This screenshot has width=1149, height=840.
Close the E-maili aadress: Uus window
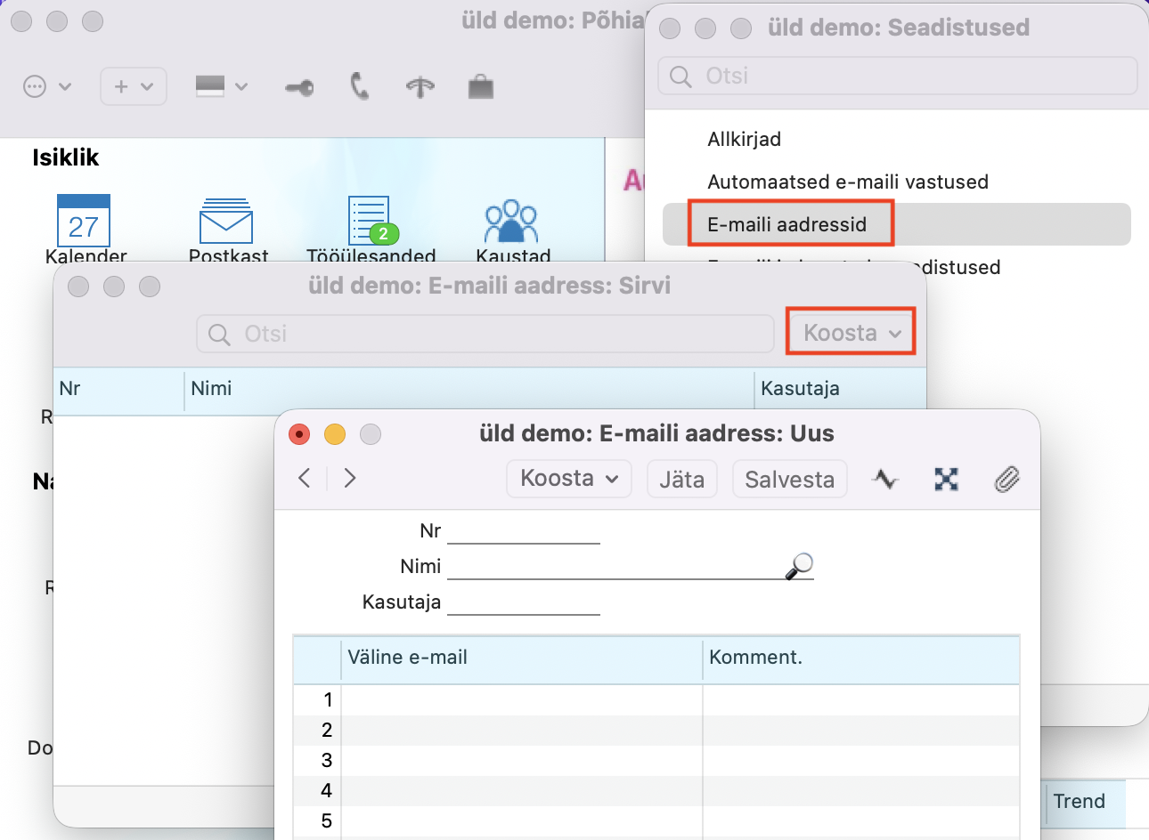coord(299,434)
